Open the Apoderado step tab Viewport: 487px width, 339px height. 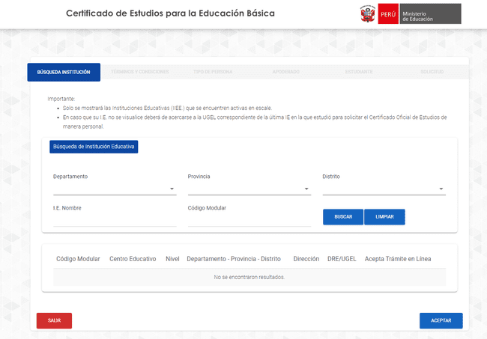pos(287,72)
